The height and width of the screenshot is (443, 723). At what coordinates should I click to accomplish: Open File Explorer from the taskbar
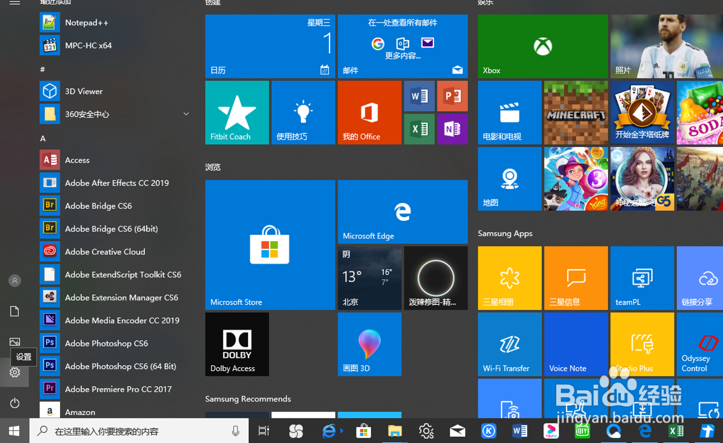[395, 431]
